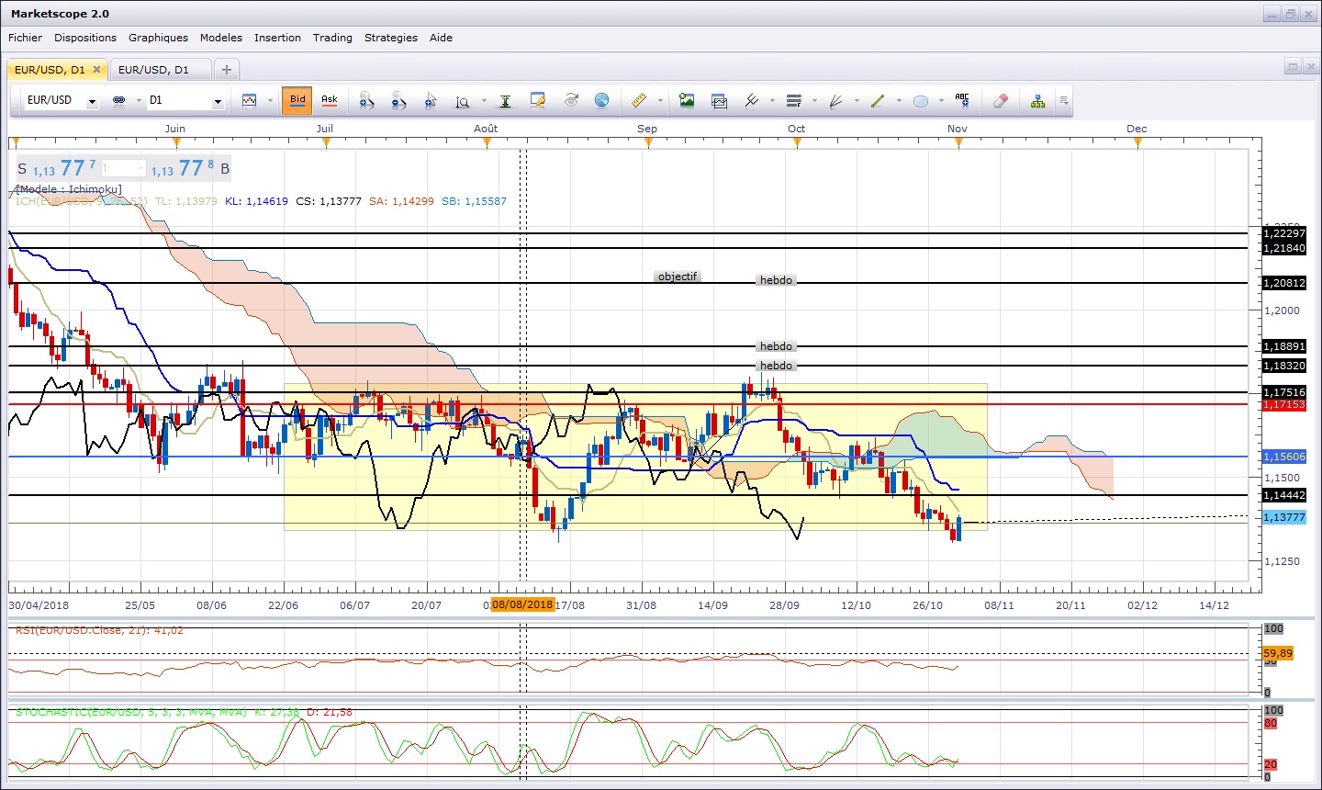This screenshot has width=1322, height=790.
Task: Select the ellipse shape tool
Action: click(921, 101)
